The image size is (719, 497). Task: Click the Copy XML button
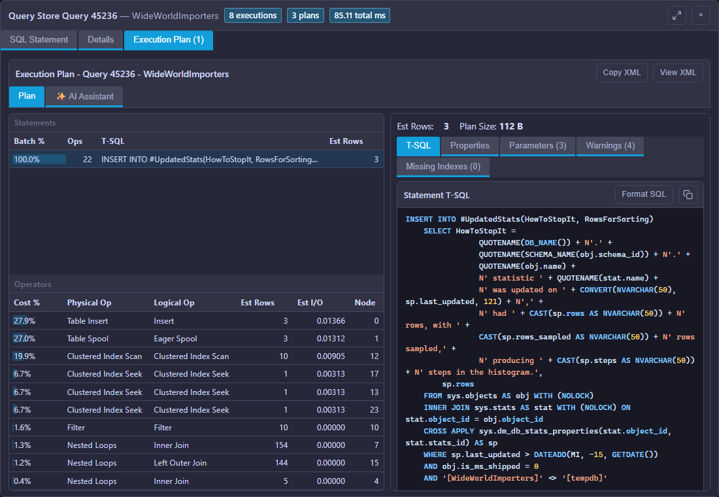(x=622, y=73)
